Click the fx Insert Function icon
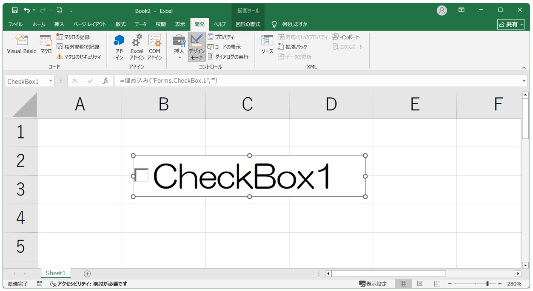533x291 pixels. 105,81
